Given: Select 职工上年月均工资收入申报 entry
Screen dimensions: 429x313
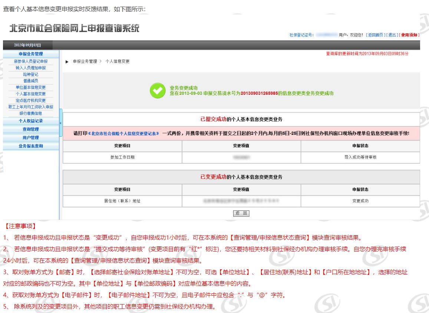Looking at the screenshot, I should (31, 107).
